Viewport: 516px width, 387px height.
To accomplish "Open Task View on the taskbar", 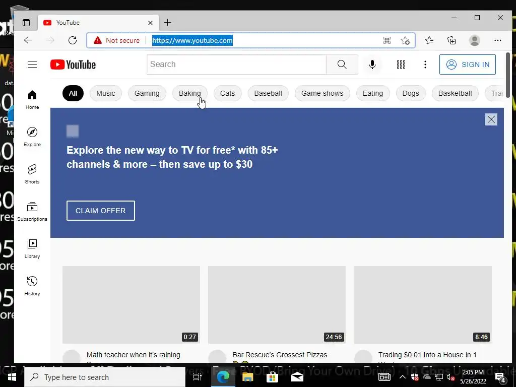I will (197, 377).
